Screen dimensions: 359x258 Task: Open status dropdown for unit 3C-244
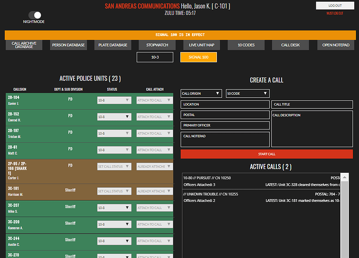(114, 241)
